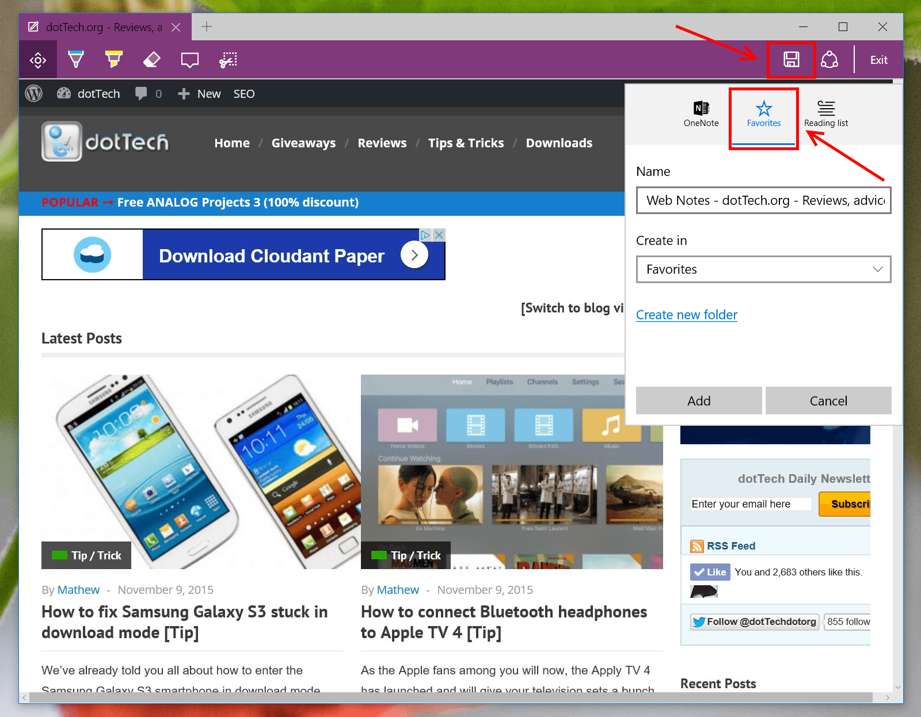921x717 pixels.
Task: Open the dotTech dashboard menu
Action: (89, 93)
